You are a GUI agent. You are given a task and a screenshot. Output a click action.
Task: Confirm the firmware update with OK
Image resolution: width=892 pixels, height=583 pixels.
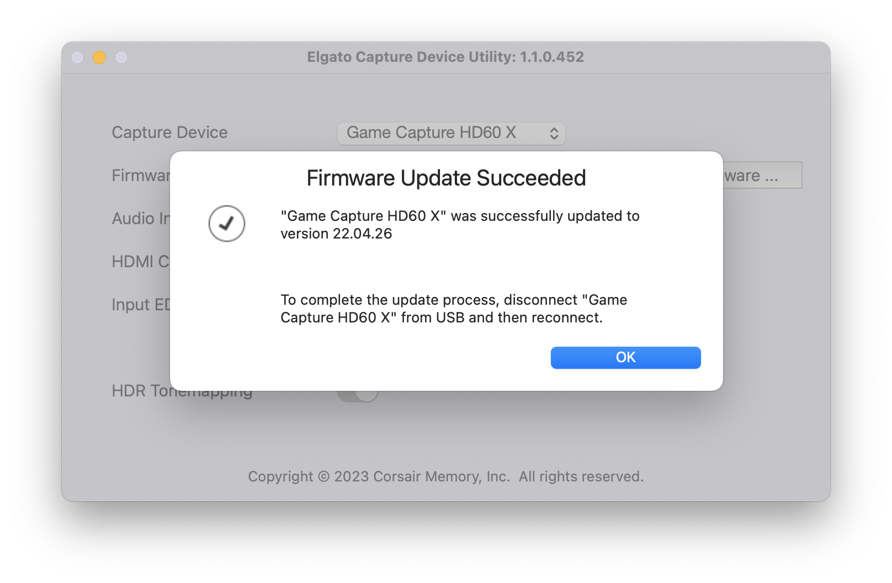[x=625, y=357]
